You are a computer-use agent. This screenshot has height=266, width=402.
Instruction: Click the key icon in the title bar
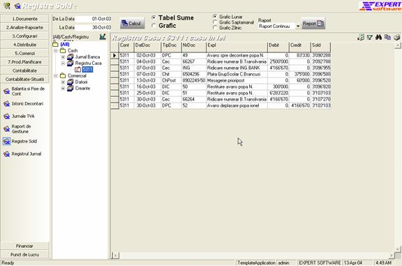pyautogui.click(x=7, y=6)
